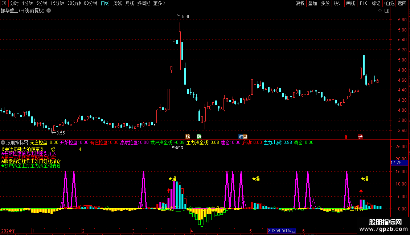Screen dimensions: 410x235
Task: Click the 无庄控盘: 0.00 readout
Action: 44,142
